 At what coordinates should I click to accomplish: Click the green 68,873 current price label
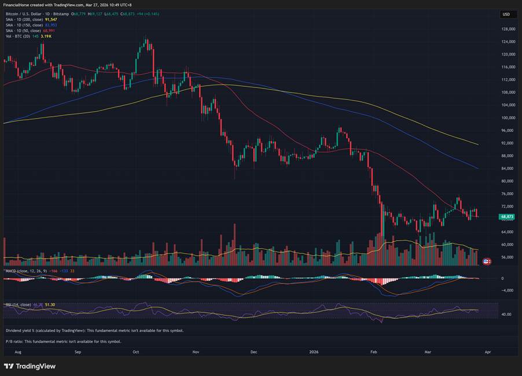507,217
